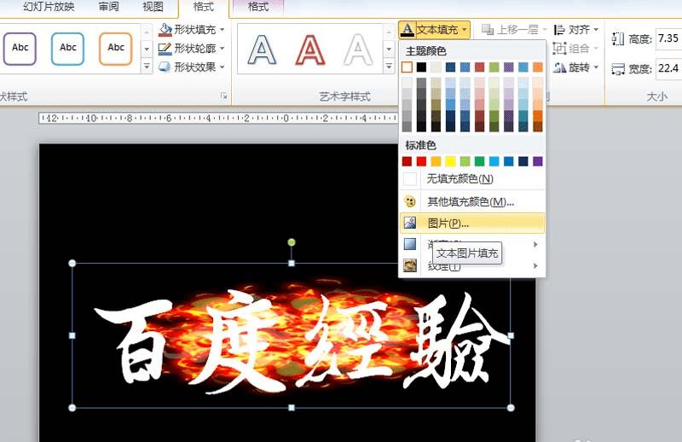Apply the white faded WordArt A style
The width and height of the screenshot is (682, 442).
pos(358,49)
